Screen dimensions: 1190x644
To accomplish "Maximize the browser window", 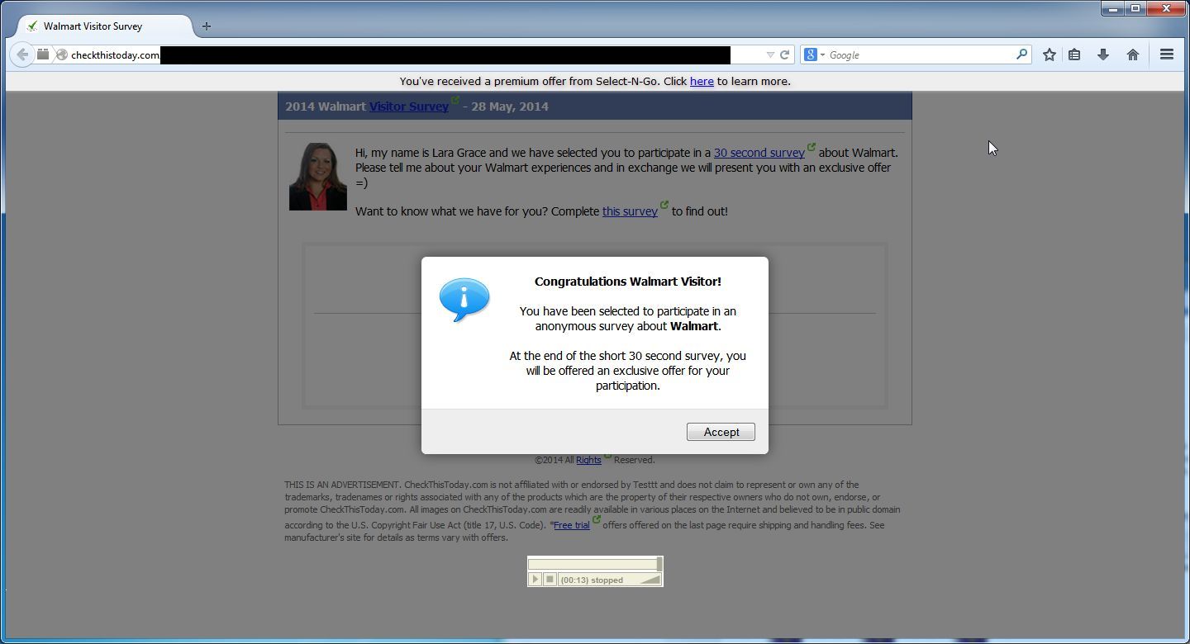I will pyautogui.click(x=1135, y=8).
